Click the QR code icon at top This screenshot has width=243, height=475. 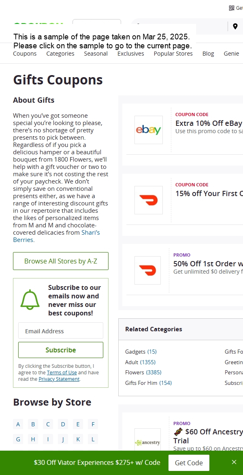pyautogui.click(x=232, y=8)
